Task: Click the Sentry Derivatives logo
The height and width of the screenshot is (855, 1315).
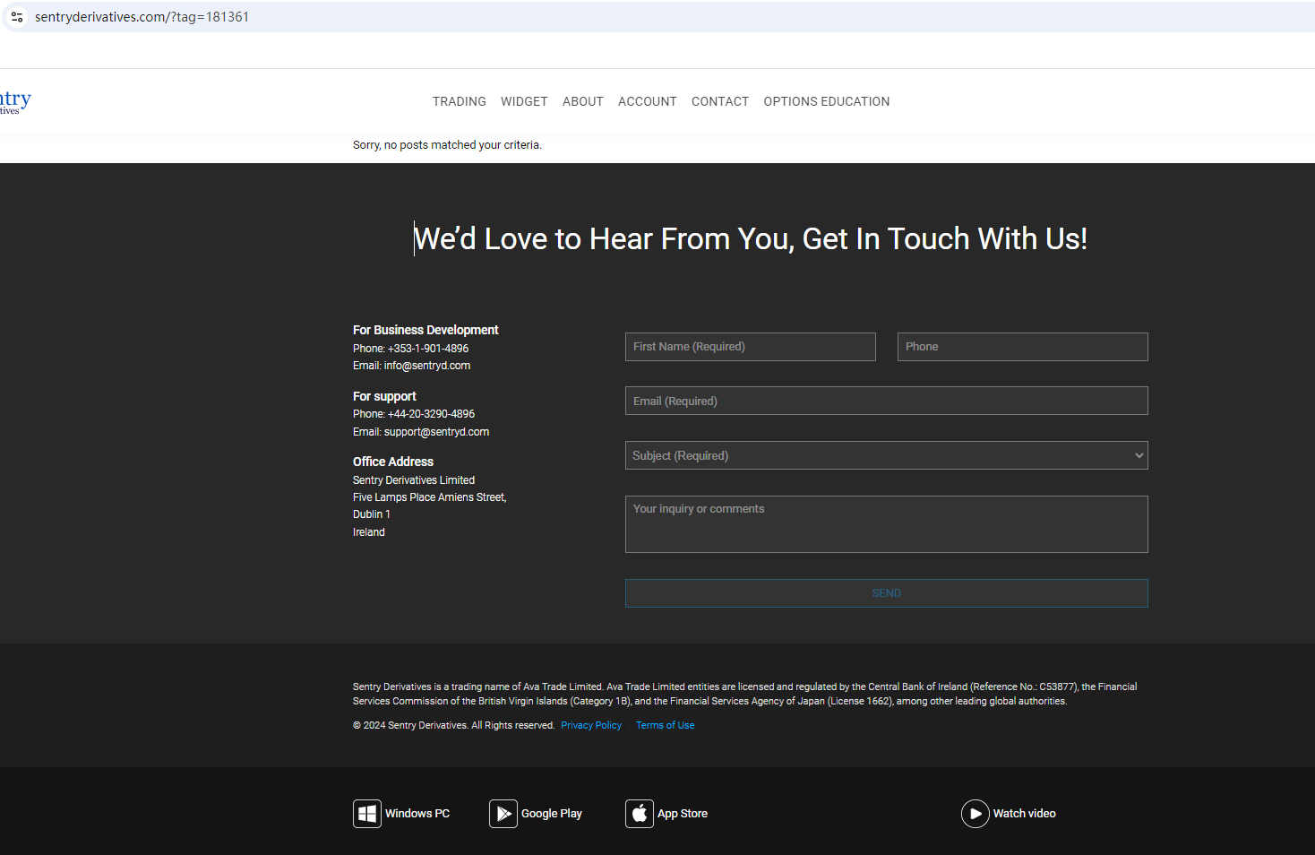Action: point(14,101)
